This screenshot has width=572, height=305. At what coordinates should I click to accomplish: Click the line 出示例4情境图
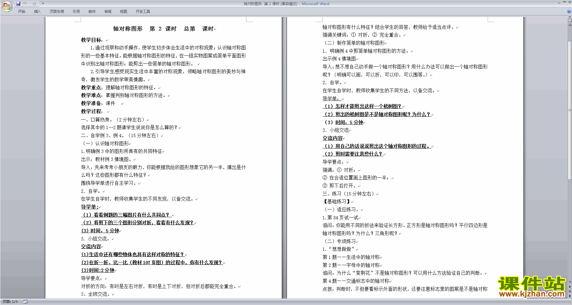click(339, 59)
